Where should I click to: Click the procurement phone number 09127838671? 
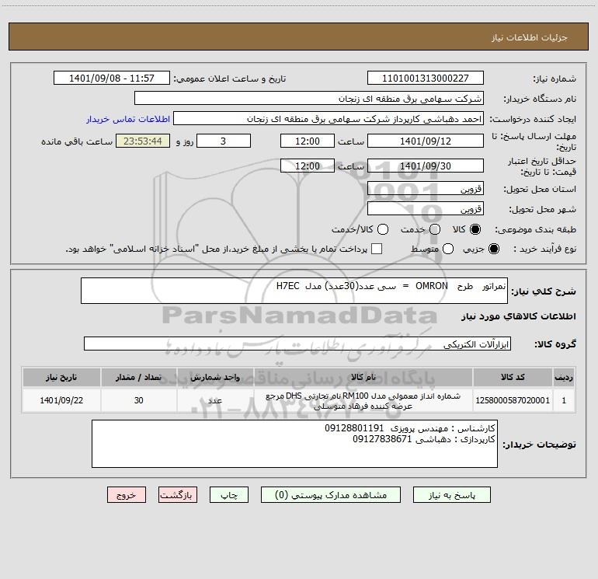click(x=382, y=439)
